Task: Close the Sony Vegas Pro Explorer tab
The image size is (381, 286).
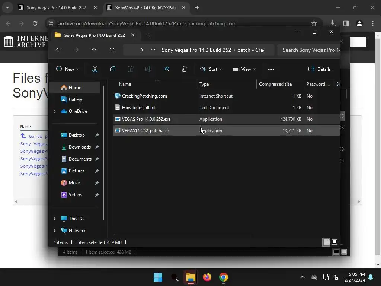Action: (133, 35)
